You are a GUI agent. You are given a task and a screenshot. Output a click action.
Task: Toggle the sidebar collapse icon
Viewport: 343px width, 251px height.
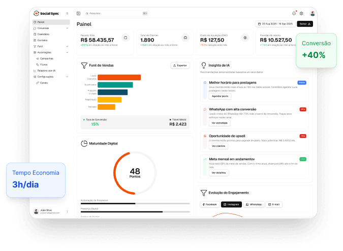(78, 13)
